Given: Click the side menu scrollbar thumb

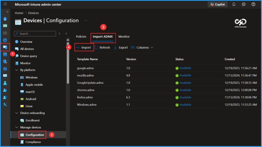Looking at the screenshot, I should coord(68,63).
